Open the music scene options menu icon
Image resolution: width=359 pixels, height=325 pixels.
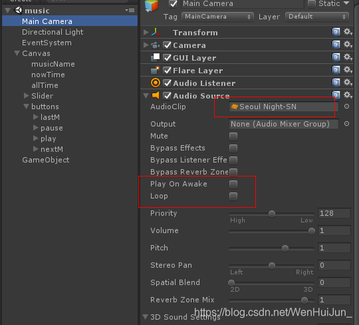[x=130, y=10]
